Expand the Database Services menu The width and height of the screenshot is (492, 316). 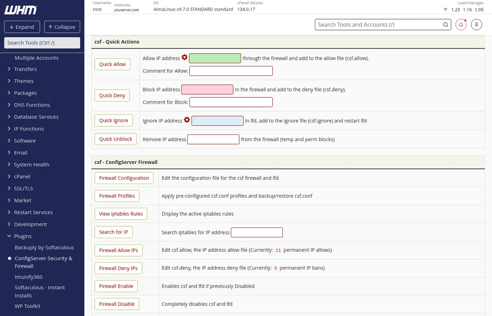36,116
